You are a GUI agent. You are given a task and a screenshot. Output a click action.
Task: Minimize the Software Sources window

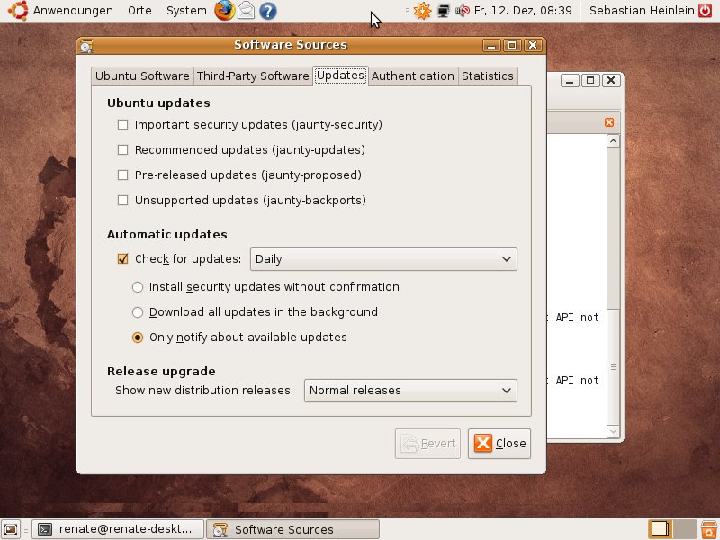click(491, 46)
